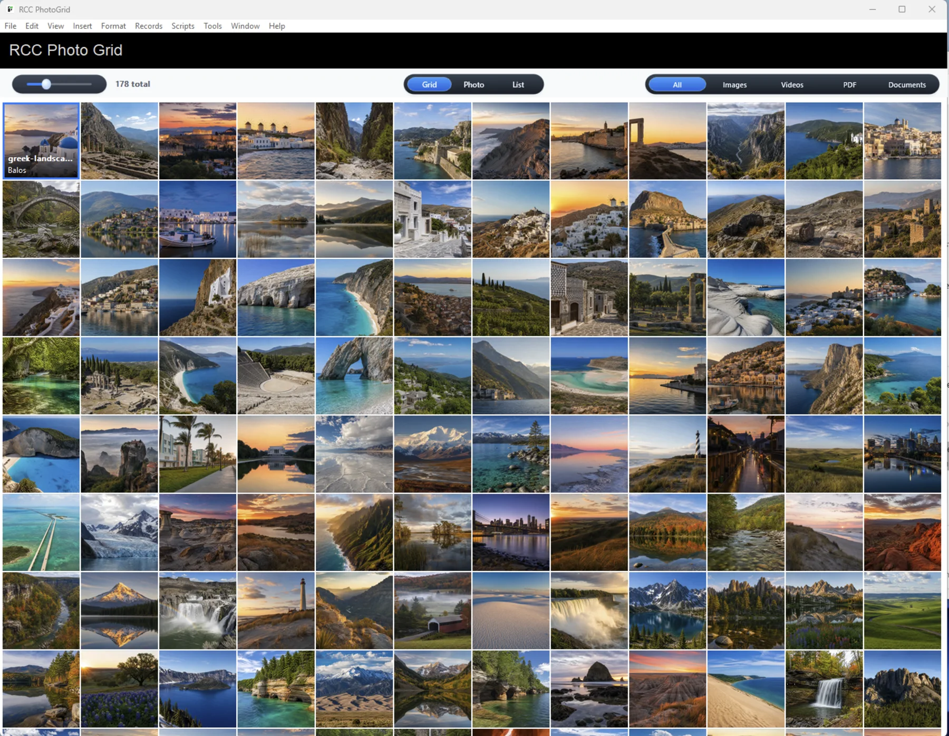
Task: Open the narrow gorge trail photo
Action: click(x=354, y=141)
